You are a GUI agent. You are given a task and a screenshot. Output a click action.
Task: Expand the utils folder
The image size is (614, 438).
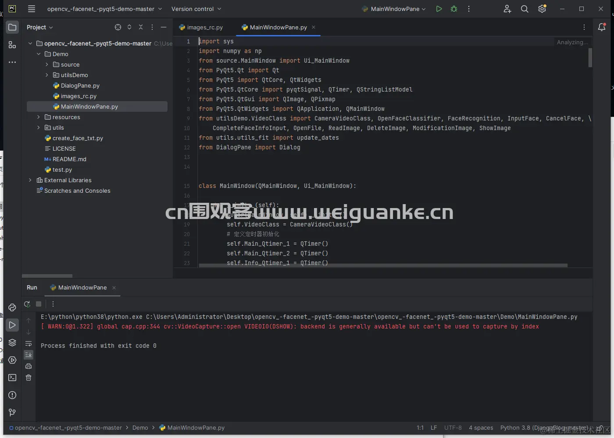click(39, 127)
